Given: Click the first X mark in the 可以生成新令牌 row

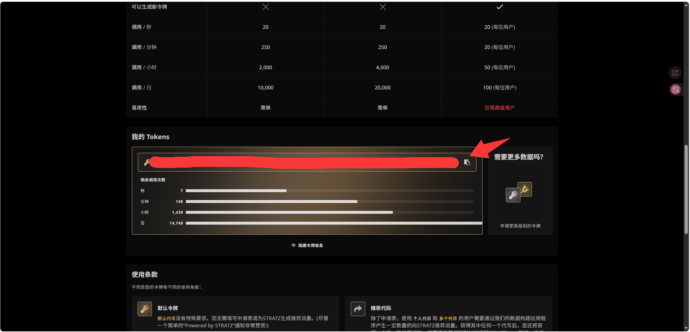Looking at the screenshot, I should pos(266,7).
